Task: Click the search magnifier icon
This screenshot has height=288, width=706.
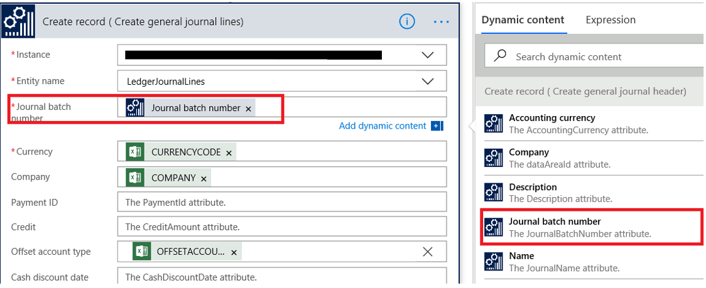Action: click(x=501, y=56)
